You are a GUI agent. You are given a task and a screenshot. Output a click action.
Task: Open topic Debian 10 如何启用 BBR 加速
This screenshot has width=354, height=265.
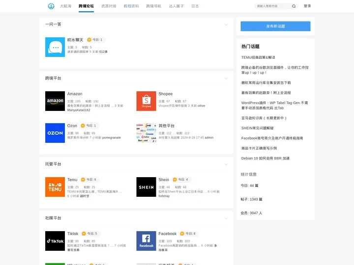pos(265,158)
